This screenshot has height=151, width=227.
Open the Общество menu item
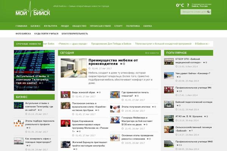pyautogui.click(x=79, y=26)
